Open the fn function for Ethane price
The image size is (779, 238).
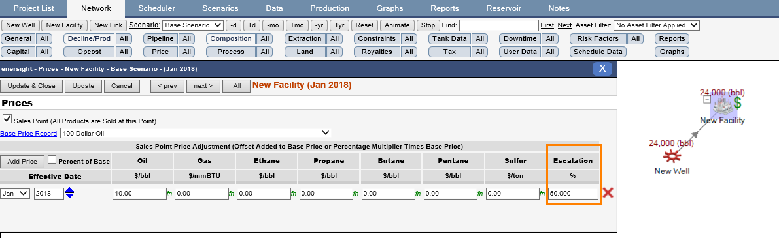294,194
